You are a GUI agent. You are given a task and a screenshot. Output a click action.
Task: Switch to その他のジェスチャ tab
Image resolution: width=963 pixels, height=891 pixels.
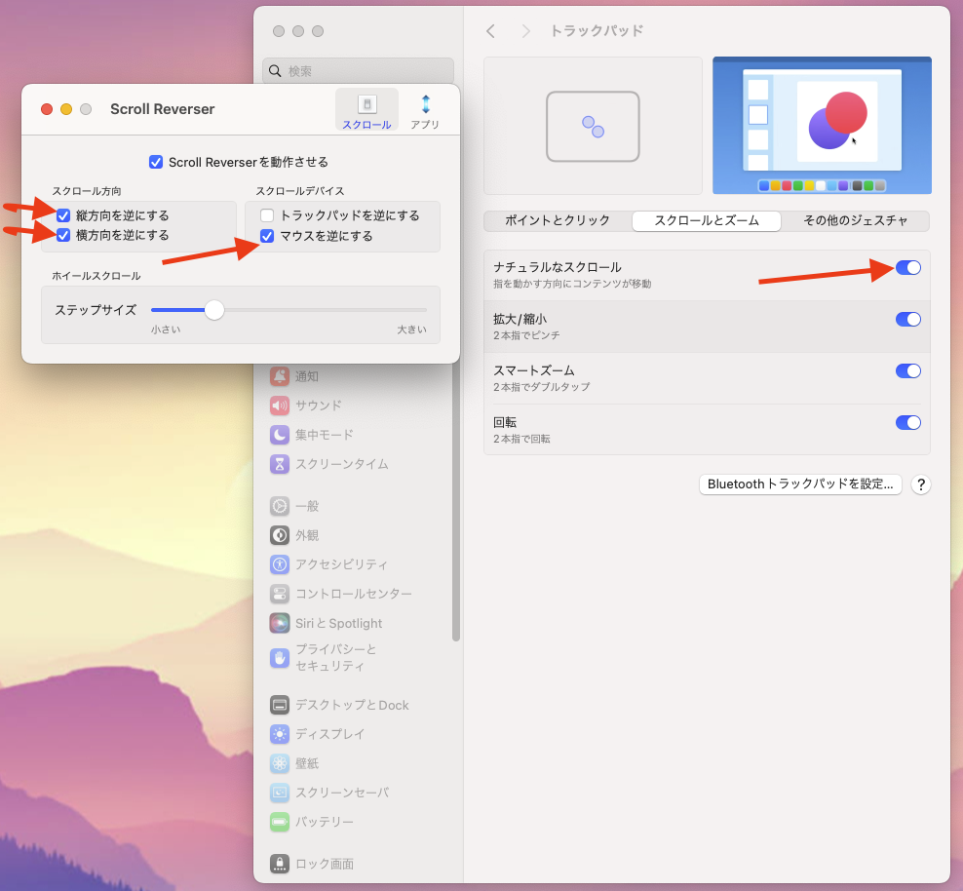pos(855,221)
